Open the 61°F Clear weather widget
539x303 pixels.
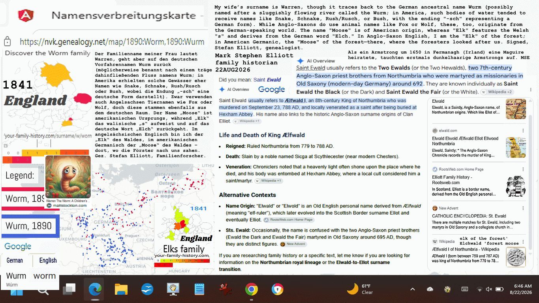(360, 289)
